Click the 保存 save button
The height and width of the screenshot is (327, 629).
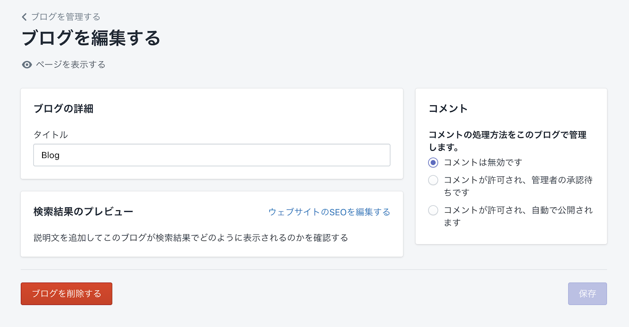point(587,294)
